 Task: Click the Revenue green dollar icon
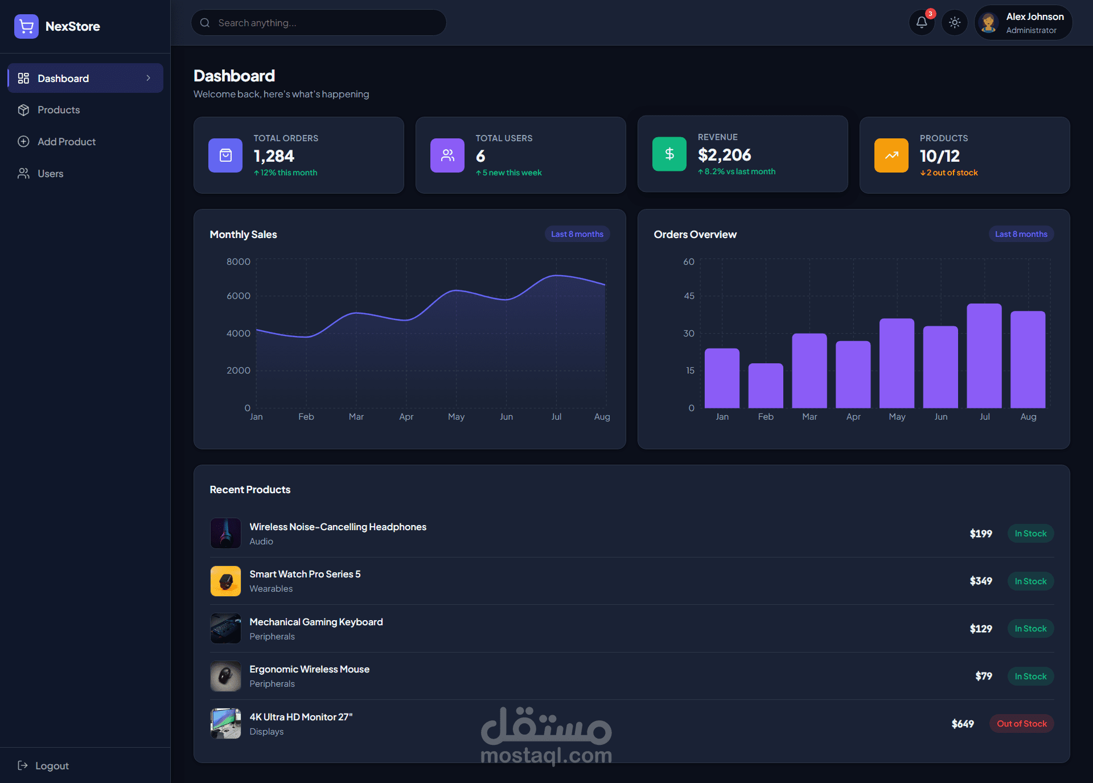coord(669,154)
